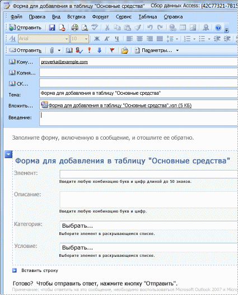
Task: Open the Категория Выбрать dropdown
Action: pyautogui.click(x=149, y=225)
